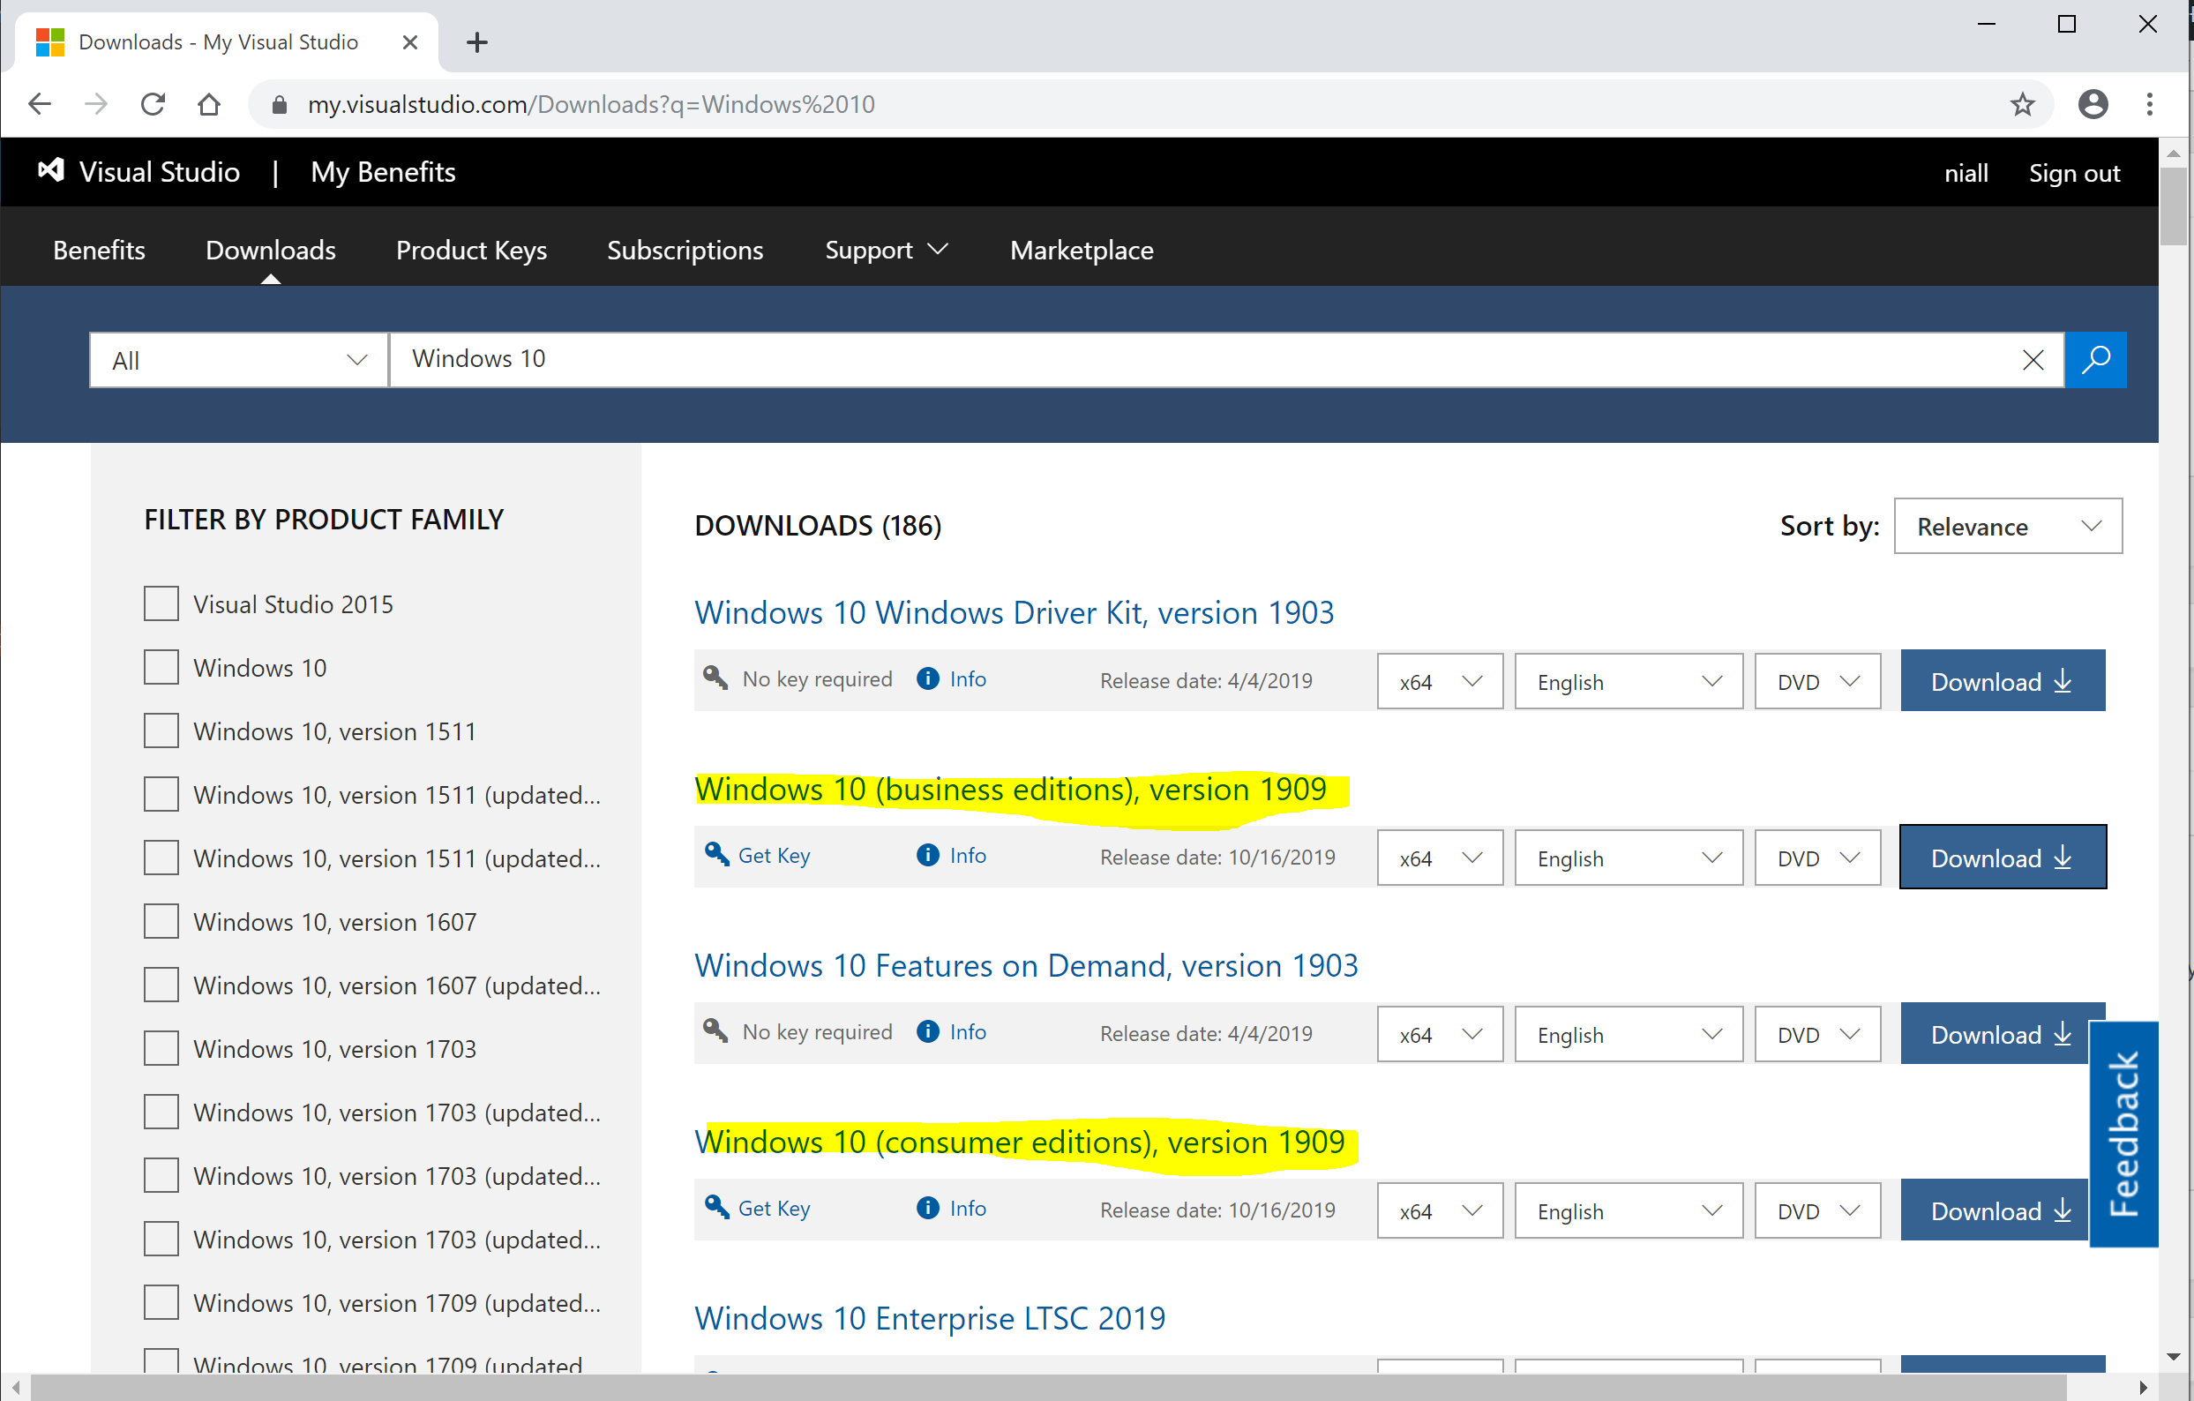2194x1401 pixels.
Task: Download Windows 10 consumer editions 1909
Action: [x=1996, y=1210]
